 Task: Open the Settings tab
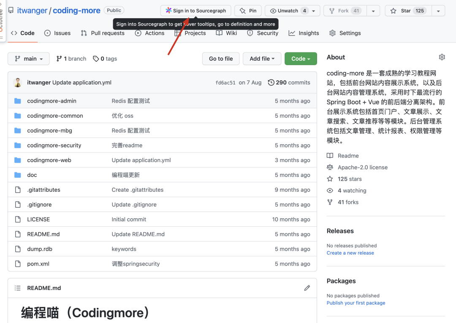pyautogui.click(x=345, y=33)
